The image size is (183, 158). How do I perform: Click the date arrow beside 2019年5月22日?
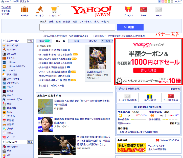pos(135,107)
